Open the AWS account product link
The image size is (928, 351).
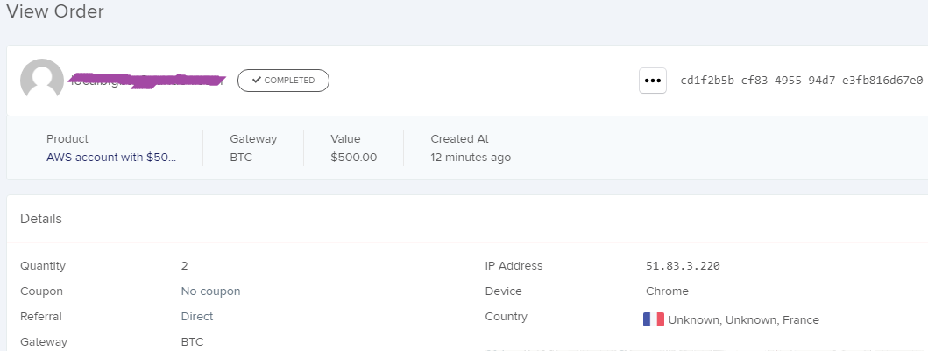click(x=111, y=158)
